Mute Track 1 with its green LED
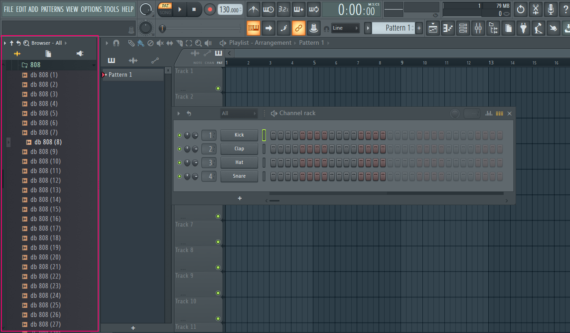Screen dimensions: 570x333 click(x=218, y=88)
